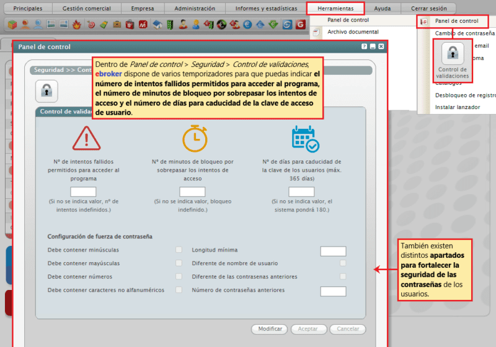Image resolution: width=496 pixels, height=347 pixels.
Task: Click the blue-roof house toolbar icon
Action: [x=157, y=24]
